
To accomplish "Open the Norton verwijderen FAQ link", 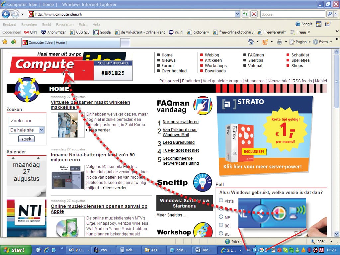I will [x=180, y=122].
